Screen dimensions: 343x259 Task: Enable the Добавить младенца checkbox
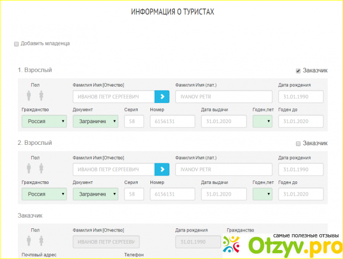pos(16,44)
